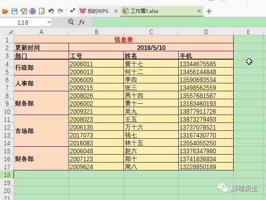Click the Print icon
The width and height of the screenshot is (266, 200).
point(32,11)
